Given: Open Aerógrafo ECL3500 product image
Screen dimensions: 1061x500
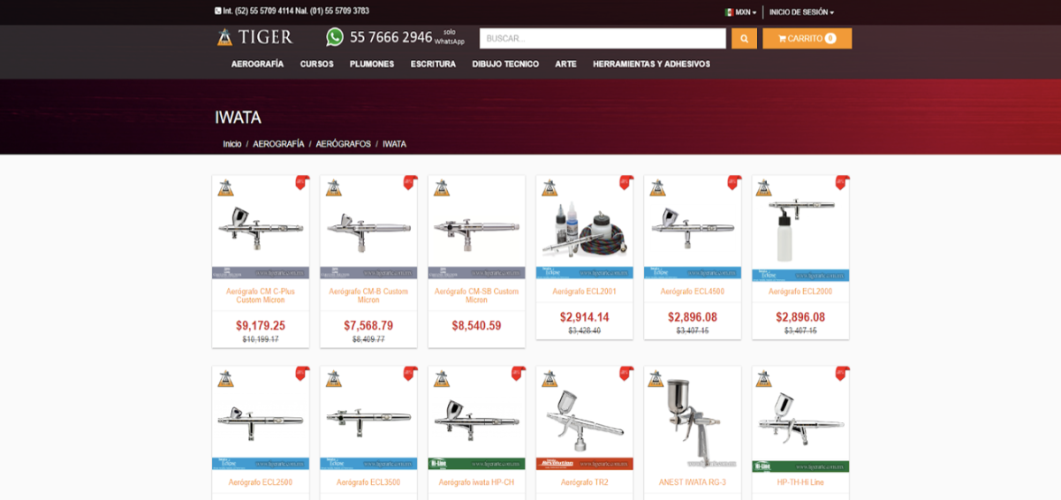Looking at the screenshot, I should pyautogui.click(x=368, y=418).
